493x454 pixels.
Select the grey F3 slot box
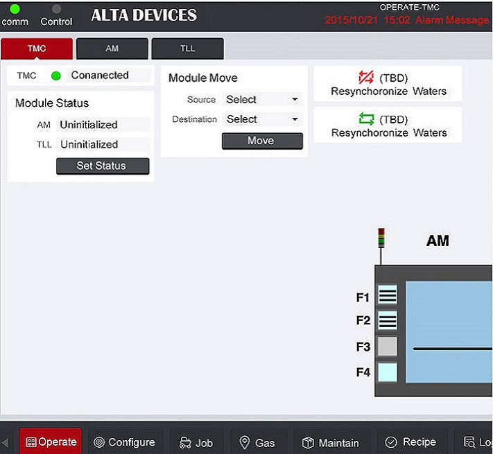click(x=388, y=347)
